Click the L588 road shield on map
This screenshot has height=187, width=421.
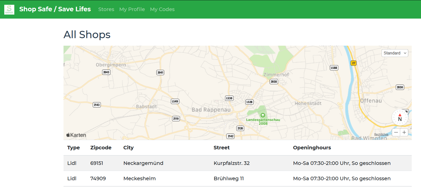pos(334,68)
